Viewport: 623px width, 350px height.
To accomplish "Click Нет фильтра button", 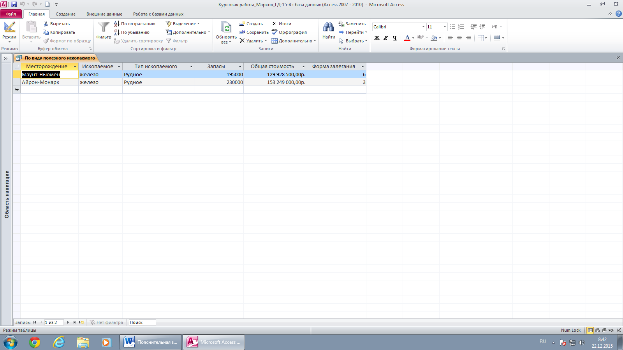I will [x=106, y=322].
